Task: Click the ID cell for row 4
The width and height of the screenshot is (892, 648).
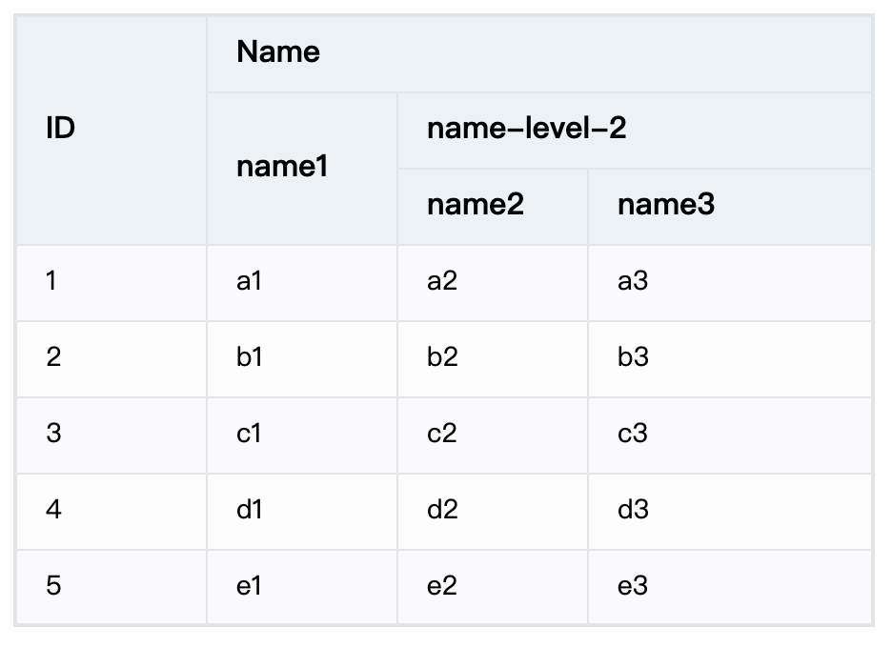Action: [54, 510]
